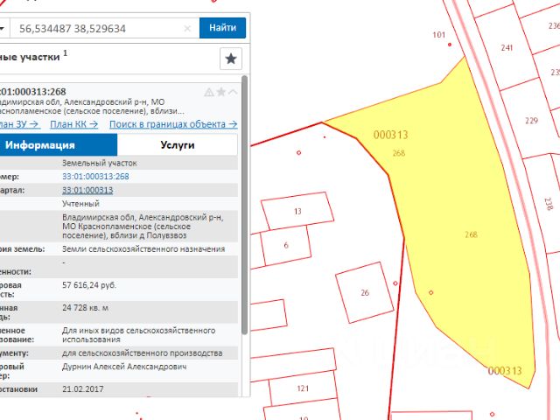
Task: Open cadastral quarter 33:01:000313 link
Action: pos(87,190)
